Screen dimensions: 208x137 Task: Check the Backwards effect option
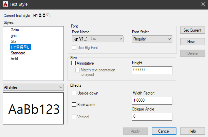click(x=74, y=105)
